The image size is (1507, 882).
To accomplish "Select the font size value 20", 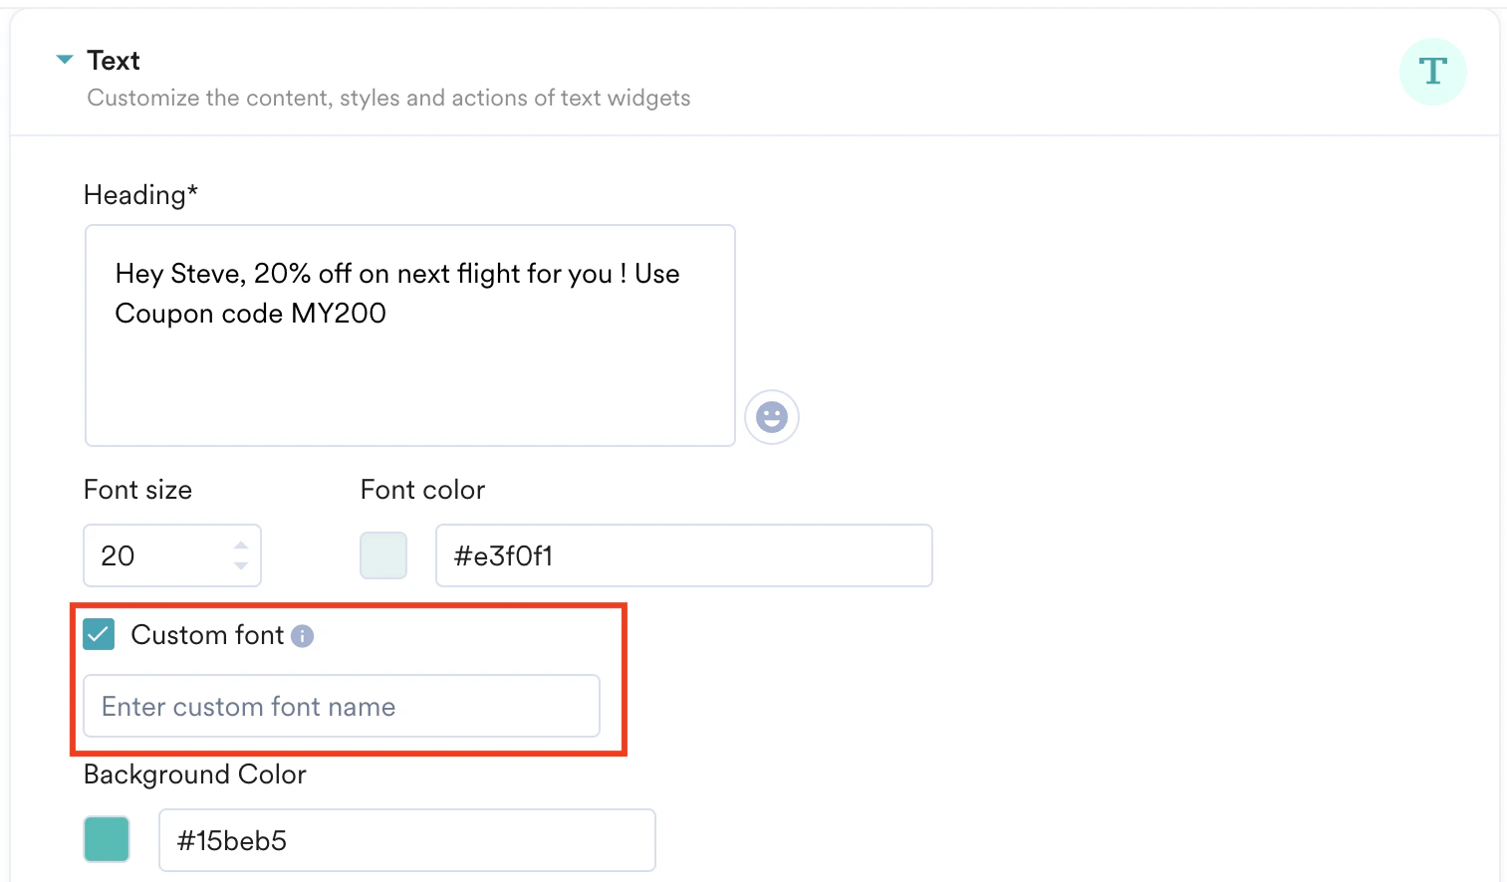I will pyautogui.click(x=159, y=555).
